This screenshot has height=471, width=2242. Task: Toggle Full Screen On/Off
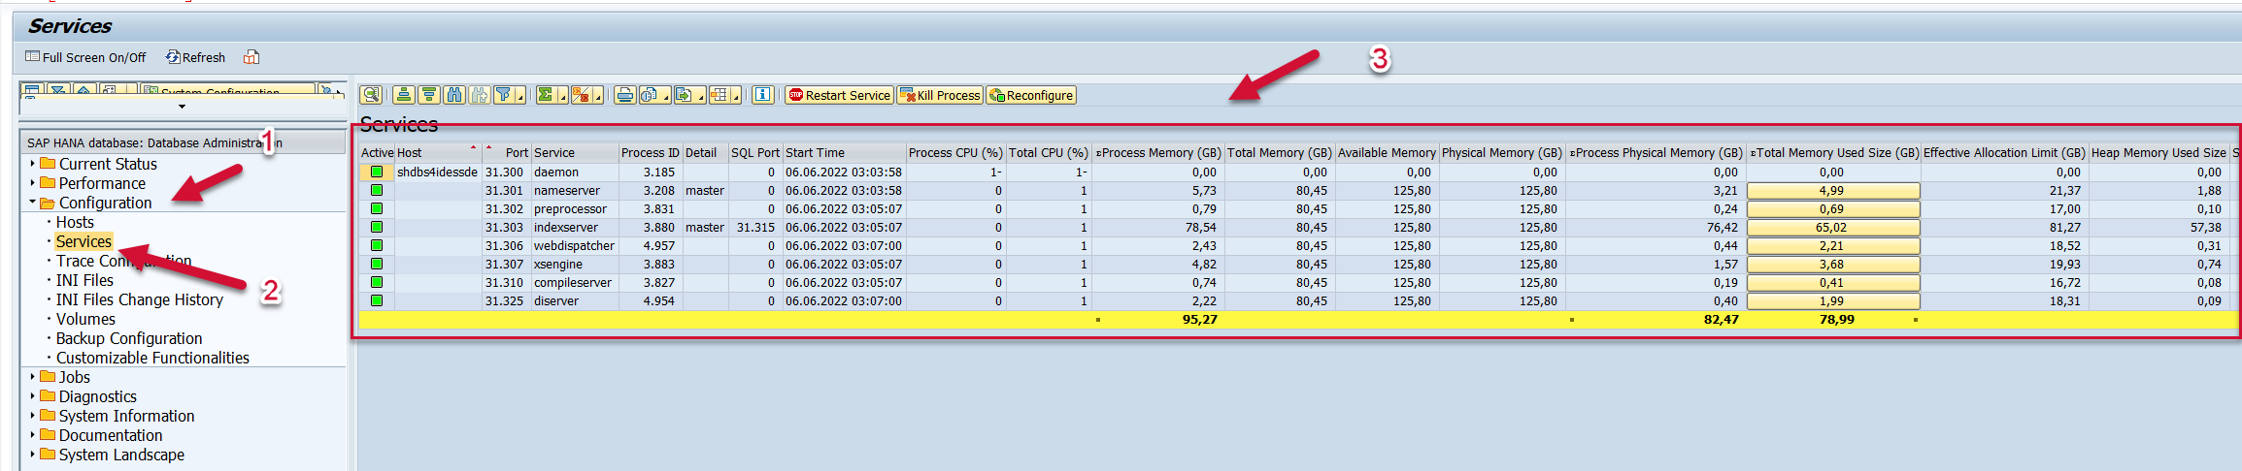(x=85, y=57)
